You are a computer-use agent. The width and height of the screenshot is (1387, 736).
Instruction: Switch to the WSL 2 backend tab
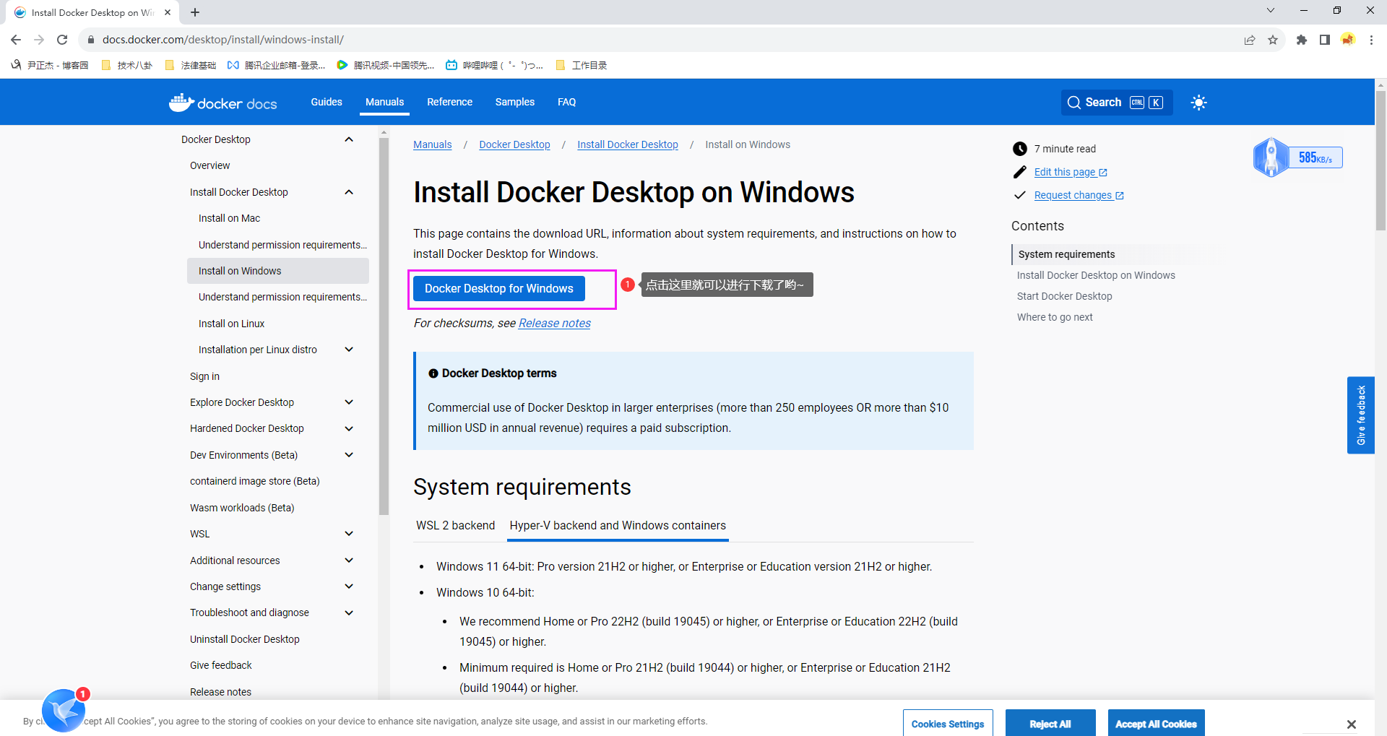click(x=455, y=526)
